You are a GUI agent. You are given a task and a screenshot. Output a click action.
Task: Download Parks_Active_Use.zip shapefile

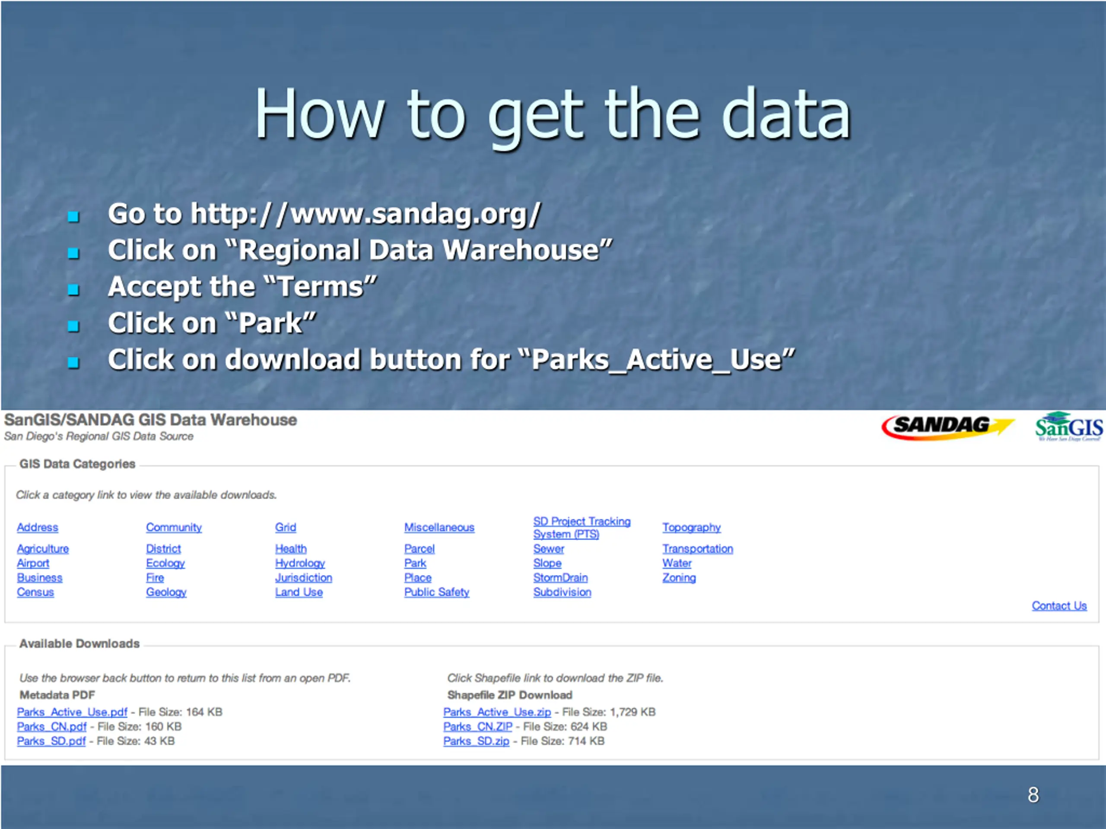(x=498, y=712)
